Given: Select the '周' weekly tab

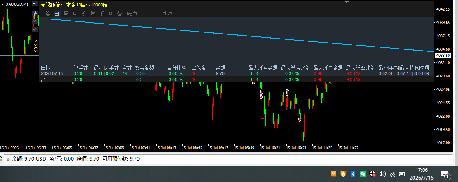Looking at the screenshot, I should pyautogui.click(x=66, y=14).
